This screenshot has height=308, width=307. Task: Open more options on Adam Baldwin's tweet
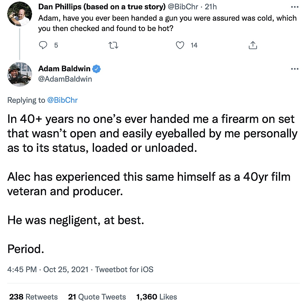point(295,69)
